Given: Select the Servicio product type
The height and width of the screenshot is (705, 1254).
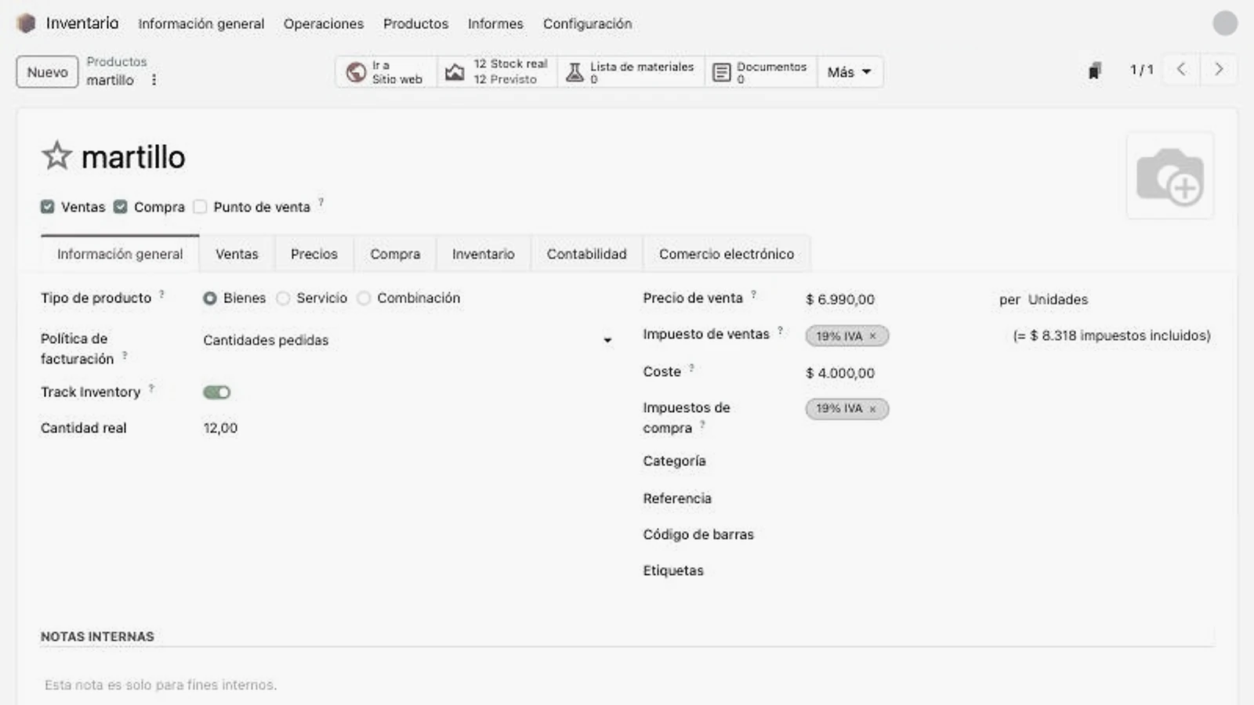Looking at the screenshot, I should point(283,298).
